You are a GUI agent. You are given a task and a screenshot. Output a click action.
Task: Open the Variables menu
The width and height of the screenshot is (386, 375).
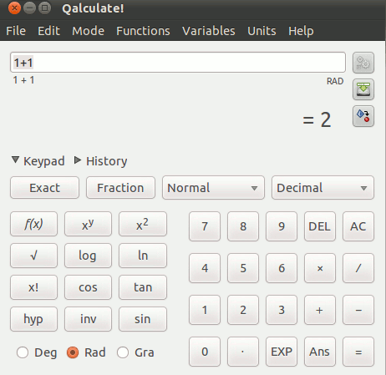tap(209, 31)
